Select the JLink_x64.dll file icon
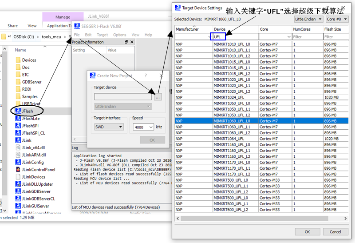The image size is (355, 243). click(18, 147)
